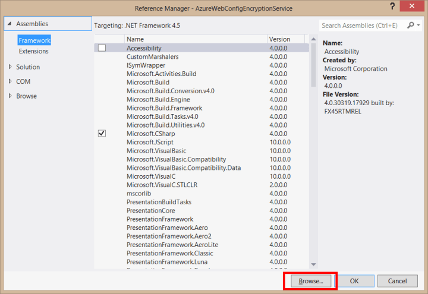The width and height of the screenshot is (428, 294).
Task: Expand the Solution section
Action: pyautogui.click(x=10, y=67)
